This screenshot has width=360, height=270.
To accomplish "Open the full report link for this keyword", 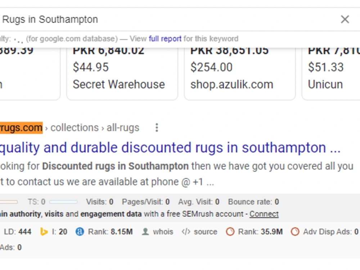I will (x=165, y=39).
